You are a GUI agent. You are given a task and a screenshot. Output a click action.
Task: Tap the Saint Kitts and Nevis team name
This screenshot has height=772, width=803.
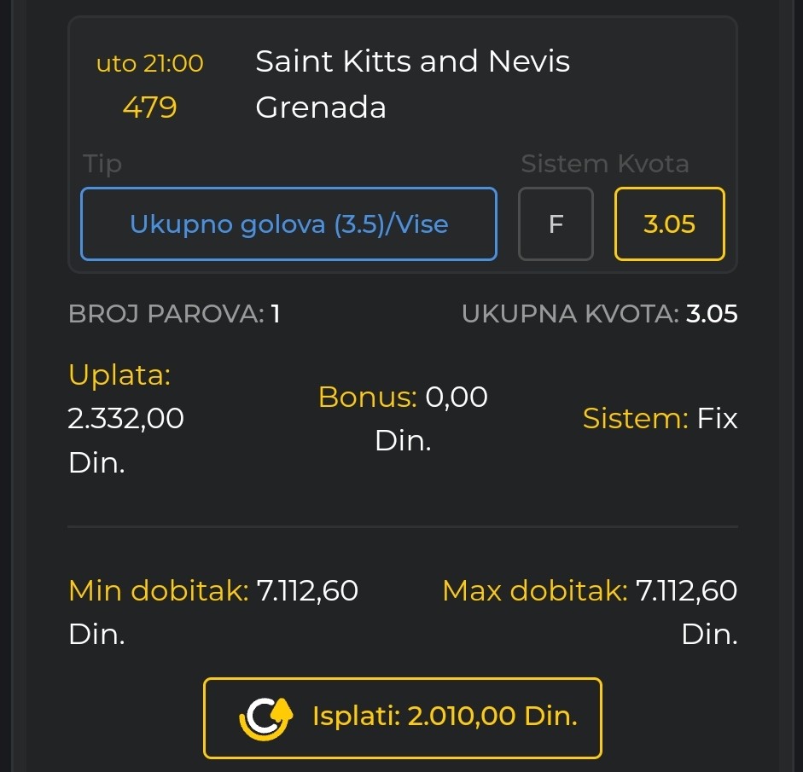413,61
